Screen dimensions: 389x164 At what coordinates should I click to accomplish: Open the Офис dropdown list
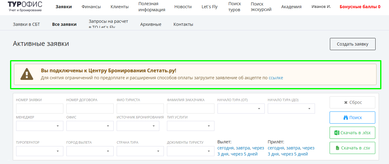pyautogui.click(x=90, y=126)
